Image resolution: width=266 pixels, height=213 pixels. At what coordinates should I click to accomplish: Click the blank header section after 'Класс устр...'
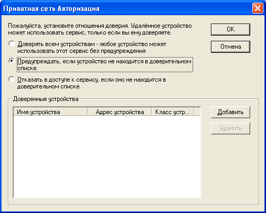coord(197,111)
